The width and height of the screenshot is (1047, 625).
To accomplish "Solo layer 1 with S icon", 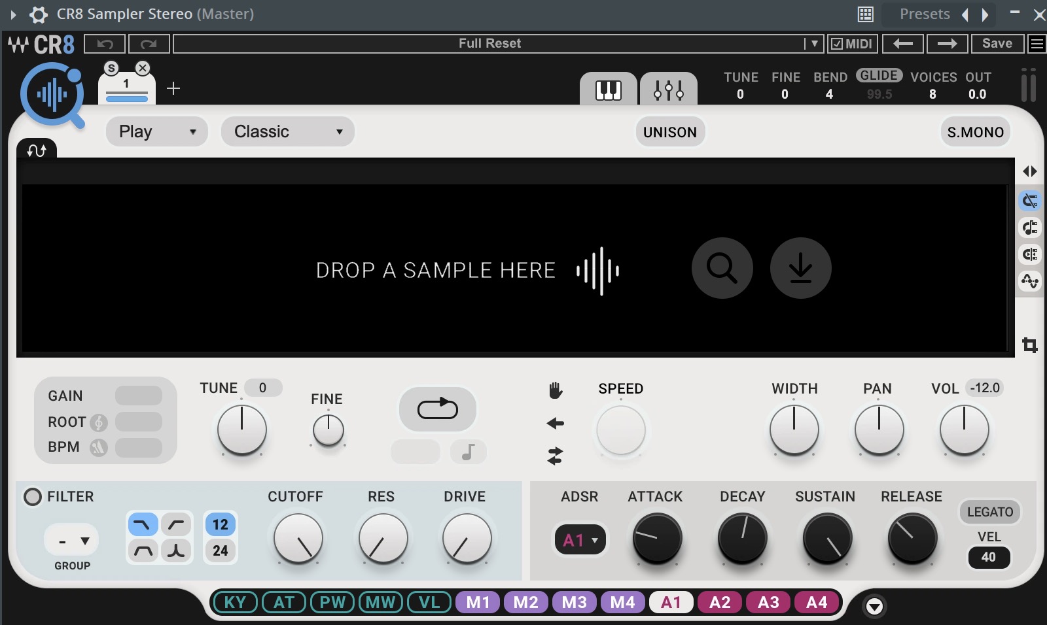I will pyautogui.click(x=112, y=68).
